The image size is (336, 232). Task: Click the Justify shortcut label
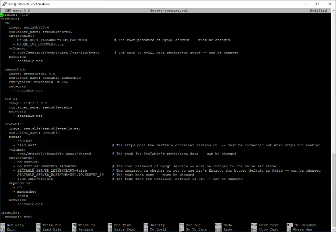coord(157,225)
